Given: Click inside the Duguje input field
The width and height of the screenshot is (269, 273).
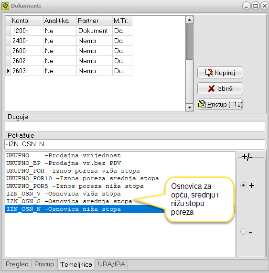Looking at the screenshot, I should [x=135, y=126].
